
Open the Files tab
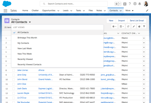(x=91, y=10)
